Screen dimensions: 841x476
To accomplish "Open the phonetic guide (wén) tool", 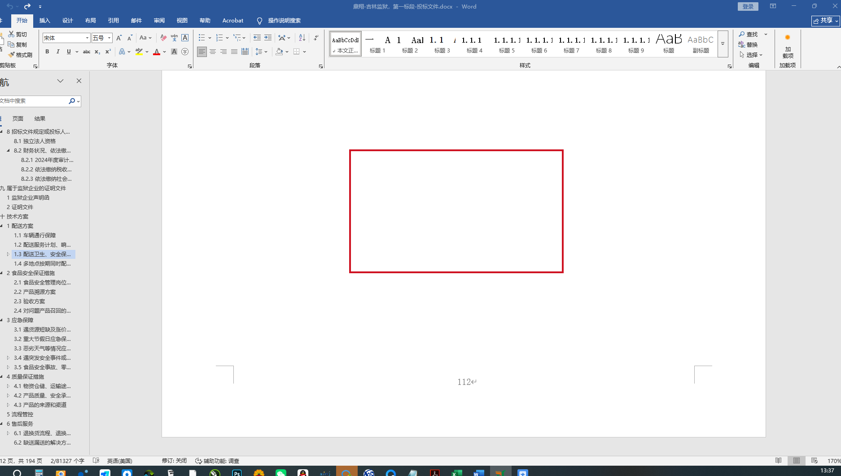I will pyautogui.click(x=174, y=38).
